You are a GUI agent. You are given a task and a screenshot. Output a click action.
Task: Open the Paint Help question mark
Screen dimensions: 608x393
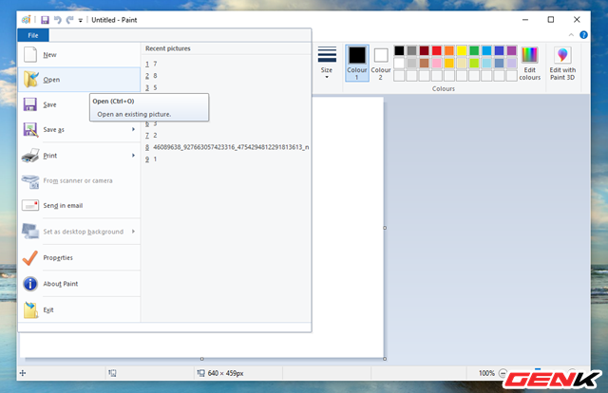[x=584, y=35]
